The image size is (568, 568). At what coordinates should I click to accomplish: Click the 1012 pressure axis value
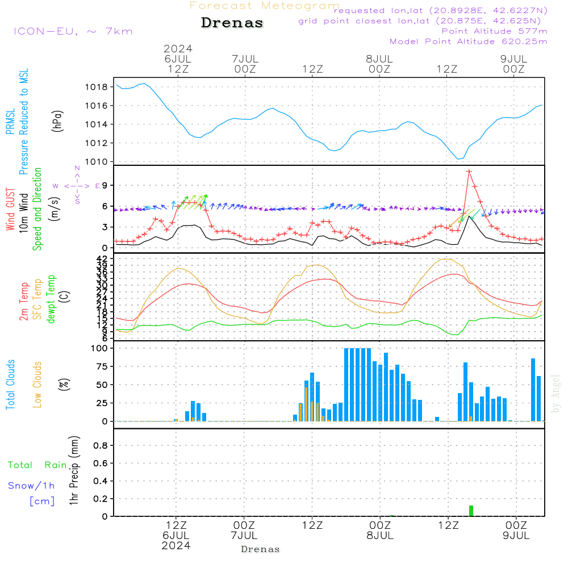[x=97, y=143]
